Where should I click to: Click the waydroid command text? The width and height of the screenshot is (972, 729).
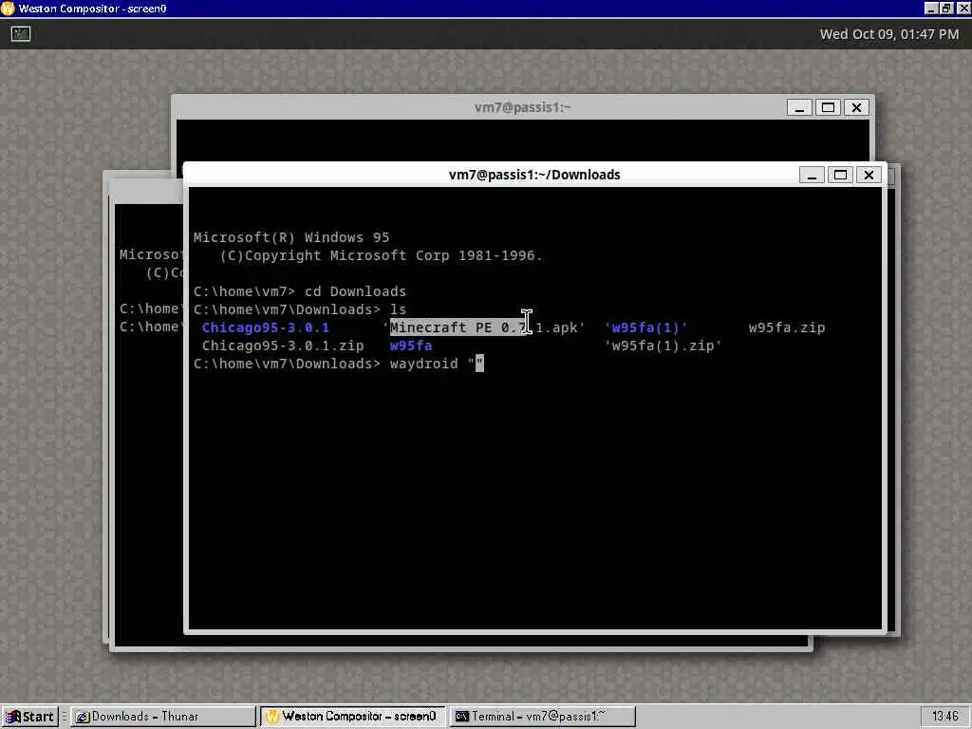click(424, 364)
